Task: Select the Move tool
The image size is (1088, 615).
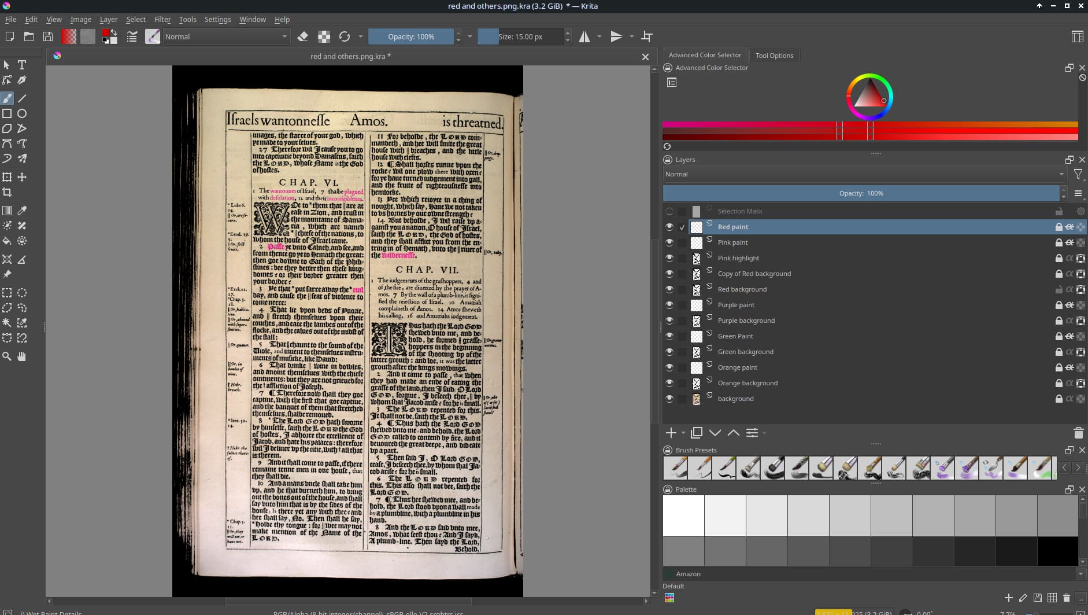Action: tap(22, 177)
